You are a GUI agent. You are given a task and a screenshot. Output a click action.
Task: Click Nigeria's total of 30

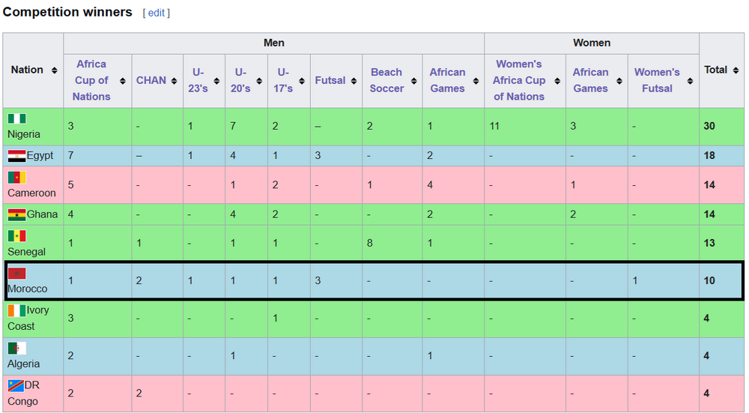pos(709,126)
